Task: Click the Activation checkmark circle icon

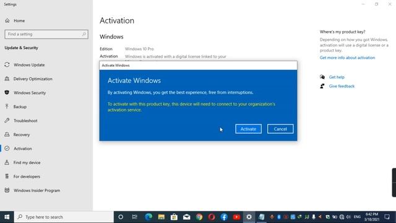Action: (x=7, y=149)
